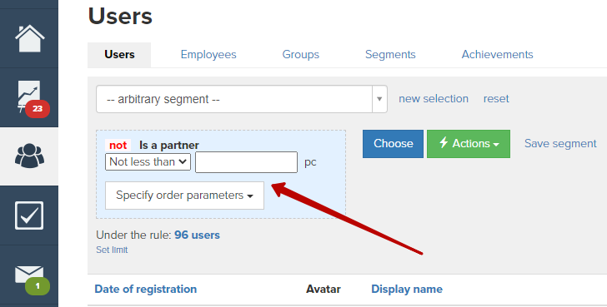Open the mail envelope icon in sidebar

(x=29, y=275)
